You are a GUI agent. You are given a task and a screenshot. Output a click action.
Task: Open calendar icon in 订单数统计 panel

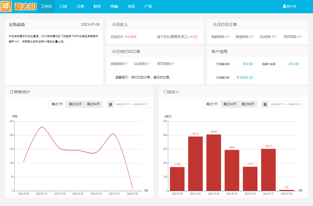(x=111, y=104)
